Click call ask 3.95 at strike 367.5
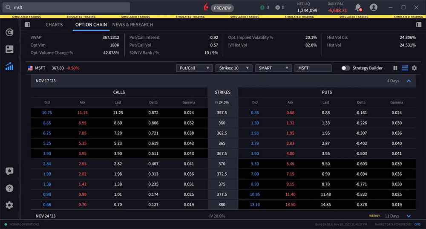 point(82,154)
